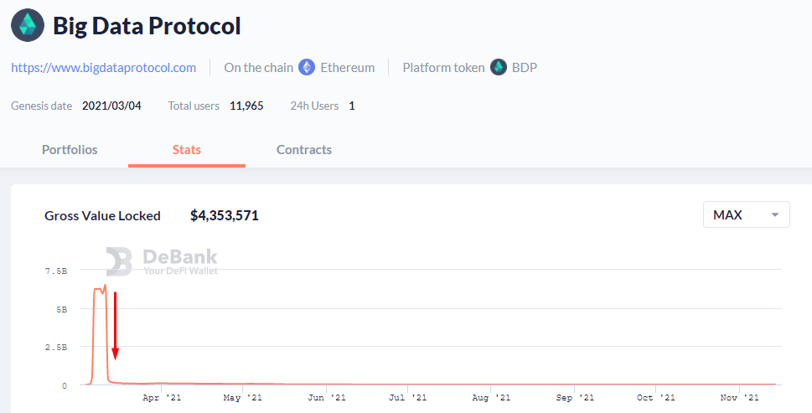
Task: Click the Total users count 11,965
Action: (246, 106)
